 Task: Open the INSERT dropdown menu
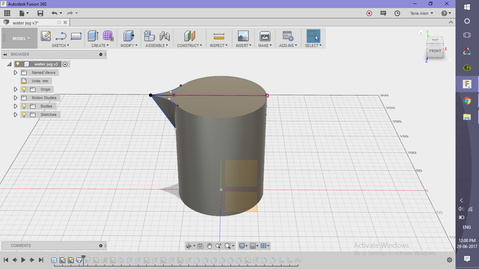pyautogui.click(x=243, y=46)
